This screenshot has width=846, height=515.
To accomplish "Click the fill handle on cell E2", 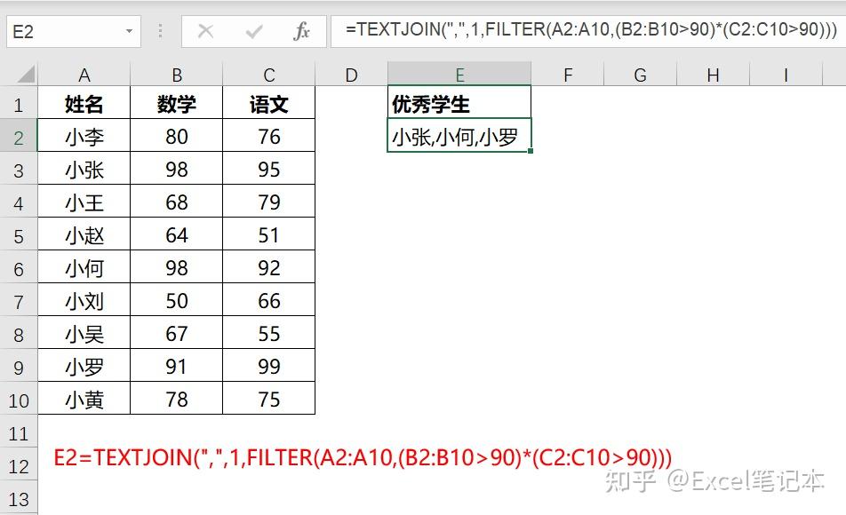I will tap(531, 150).
